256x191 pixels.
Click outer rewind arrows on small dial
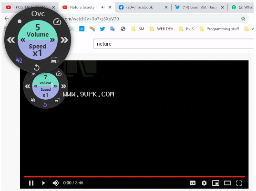pos(28,86)
